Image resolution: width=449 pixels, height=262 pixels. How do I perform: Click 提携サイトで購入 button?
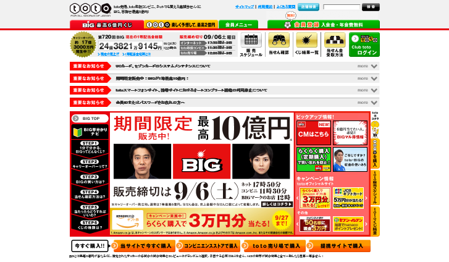click(338, 246)
